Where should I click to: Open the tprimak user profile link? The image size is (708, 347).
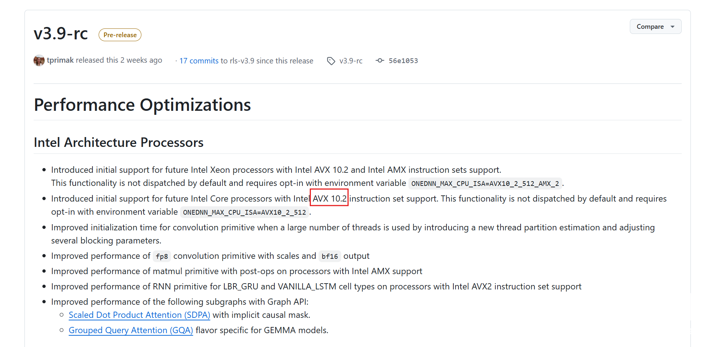click(60, 60)
